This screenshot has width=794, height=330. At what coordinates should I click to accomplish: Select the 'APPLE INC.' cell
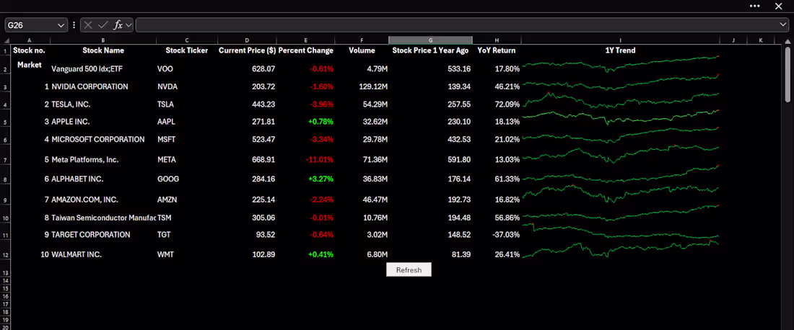(x=71, y=122)
